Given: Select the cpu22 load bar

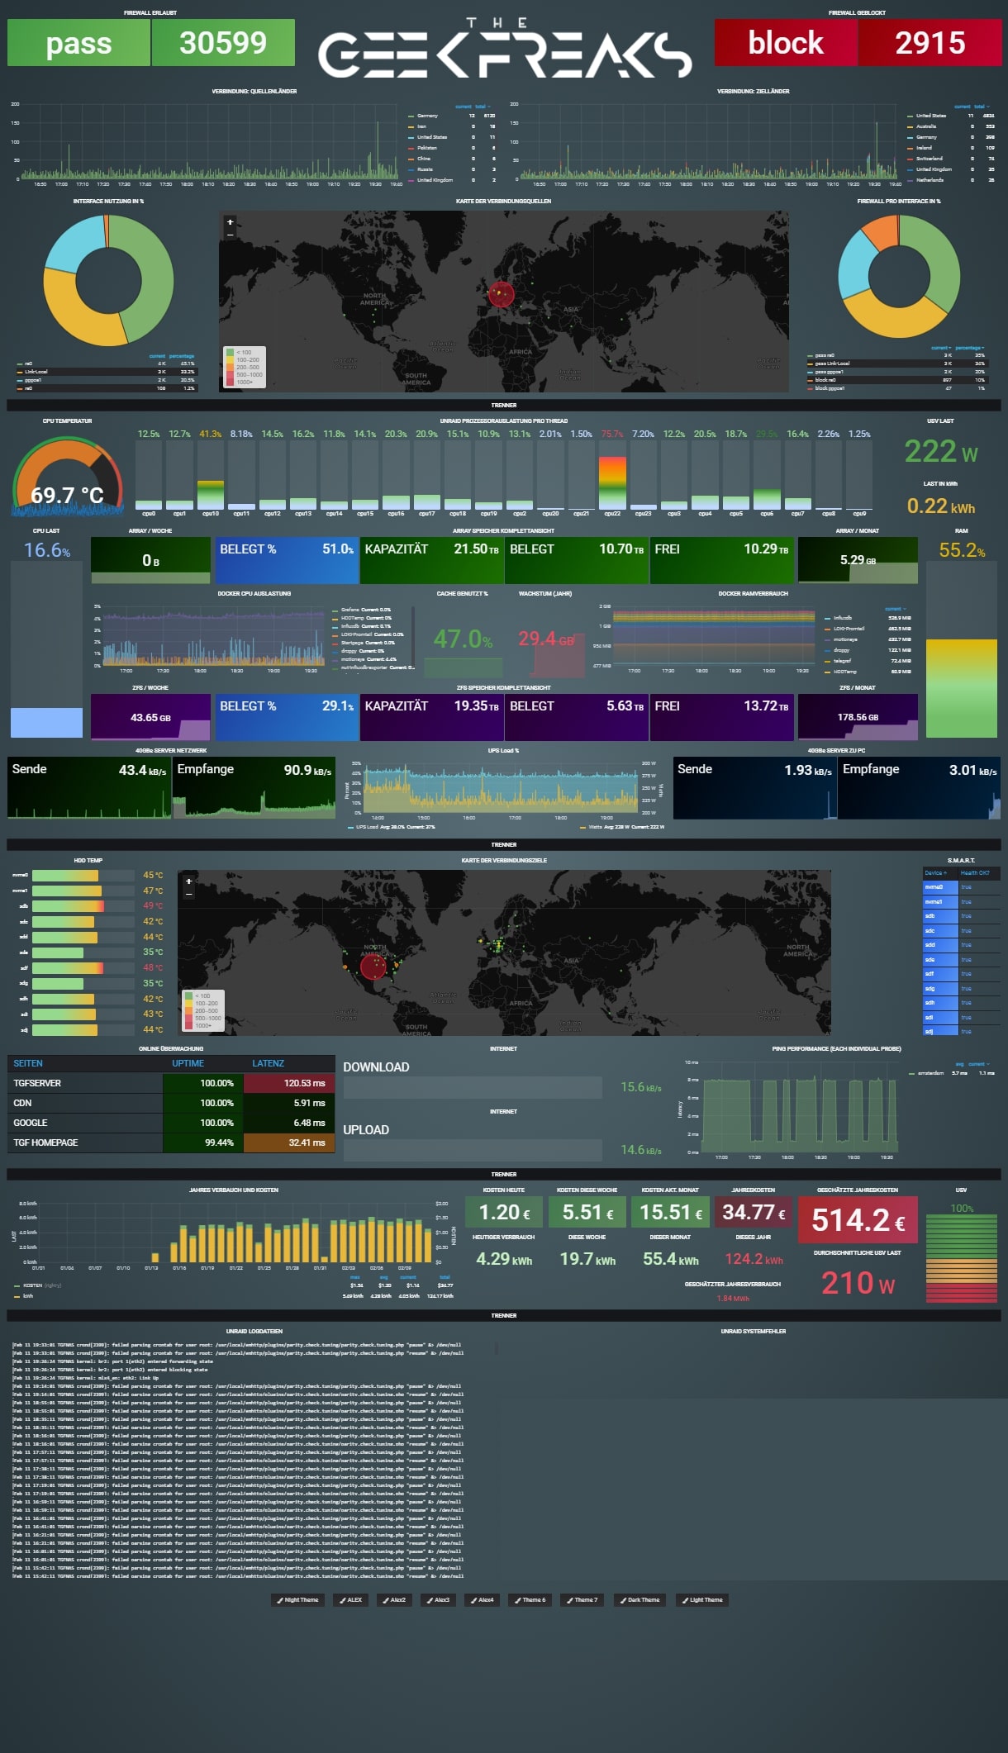Looking at the screenshot, I should (612, 477).
